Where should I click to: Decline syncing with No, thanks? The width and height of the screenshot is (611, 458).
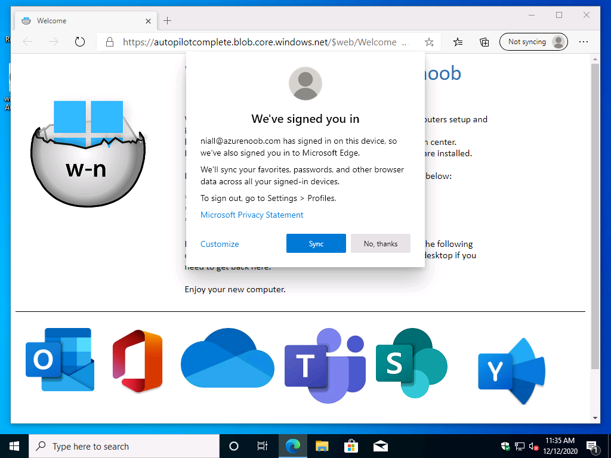tap(380, 243)
